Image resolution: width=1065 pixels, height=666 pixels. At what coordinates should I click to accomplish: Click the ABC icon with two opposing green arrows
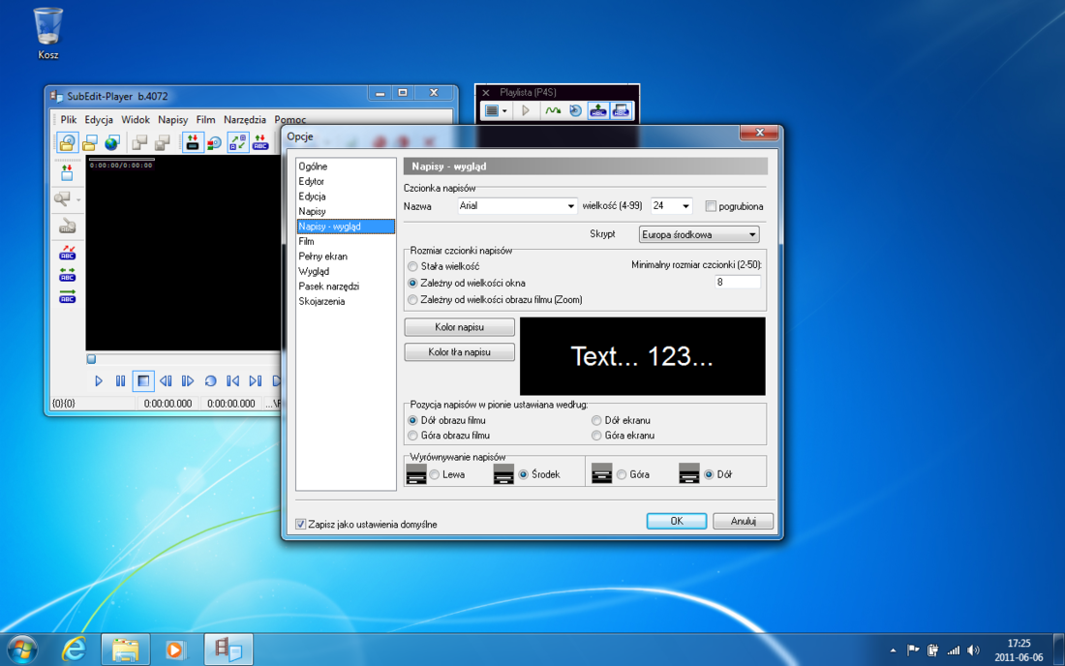click(67, 274)
